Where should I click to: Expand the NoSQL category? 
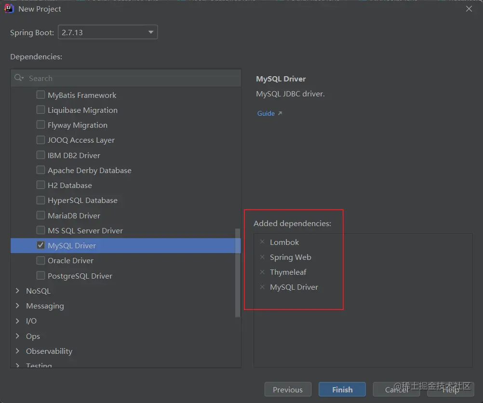17,291
